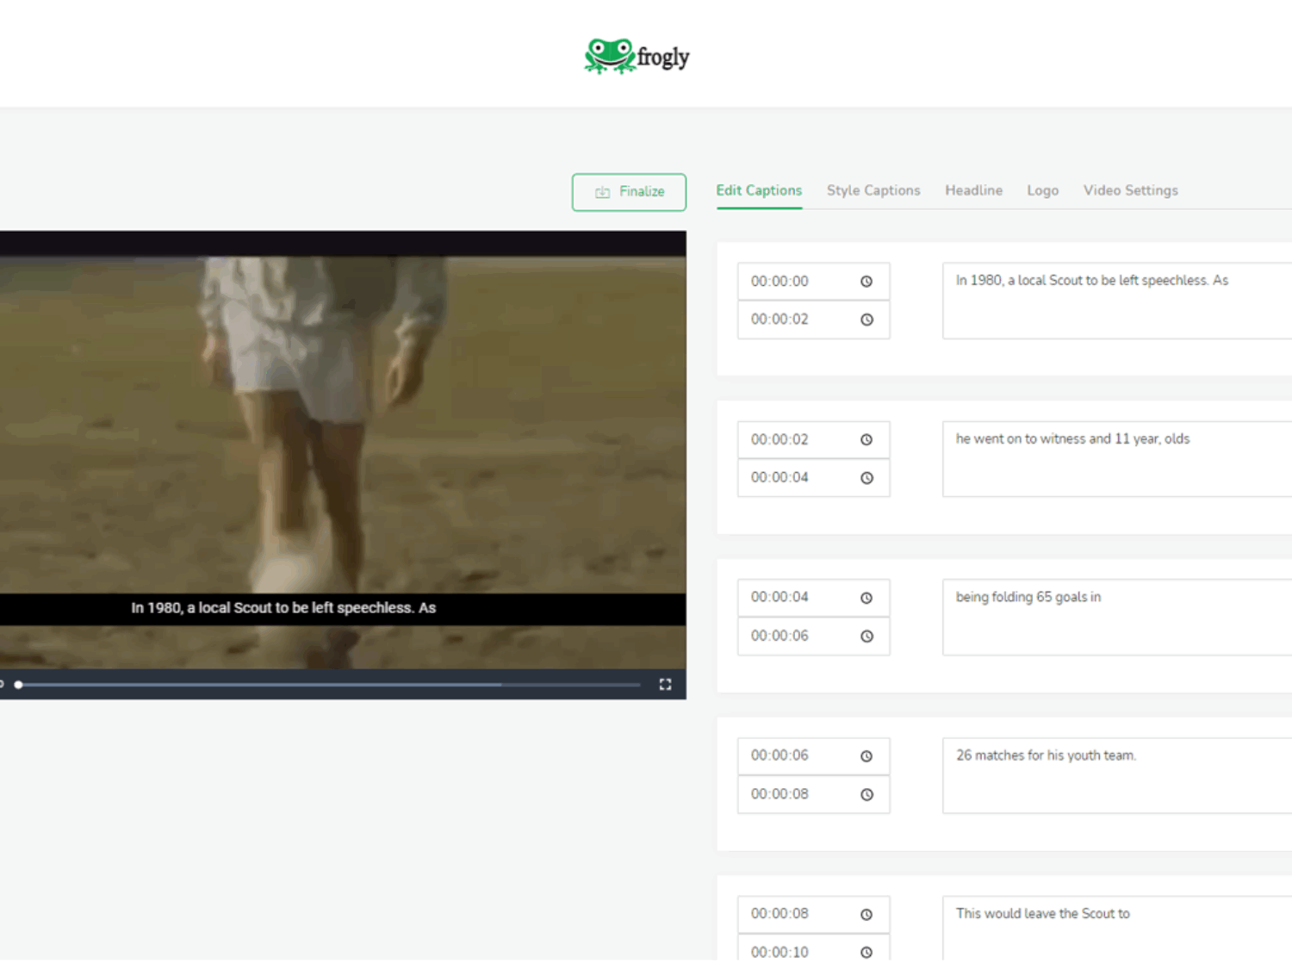1292x969 pixels.
Task: Switch to the Style Captions tab
Action: [873, 190]
